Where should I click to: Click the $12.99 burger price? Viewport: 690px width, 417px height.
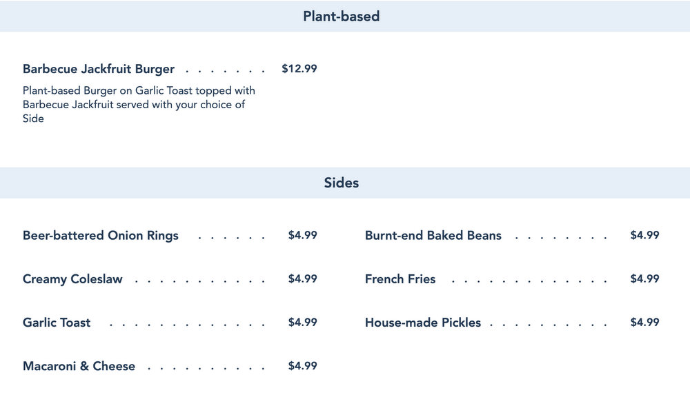(x=299, y=69)
